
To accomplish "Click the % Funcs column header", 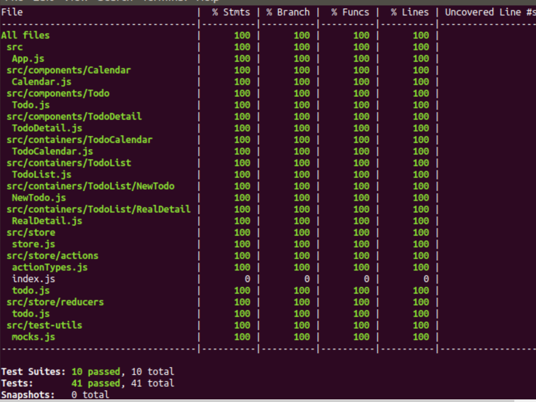I will pyautogui.click(x=350, y=12).
